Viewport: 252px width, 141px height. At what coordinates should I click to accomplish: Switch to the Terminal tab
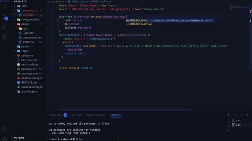[116, 115]
